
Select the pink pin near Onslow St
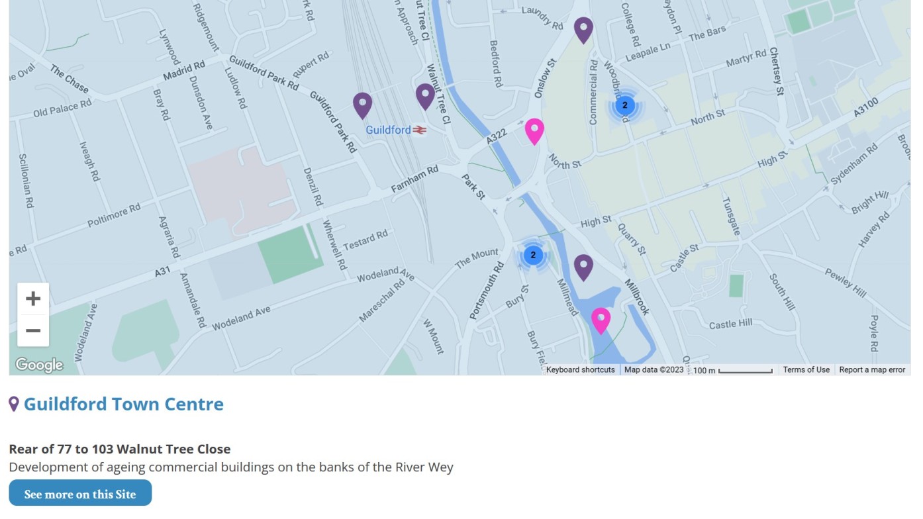[534, 131]
